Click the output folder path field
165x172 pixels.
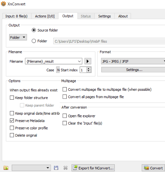109,41
